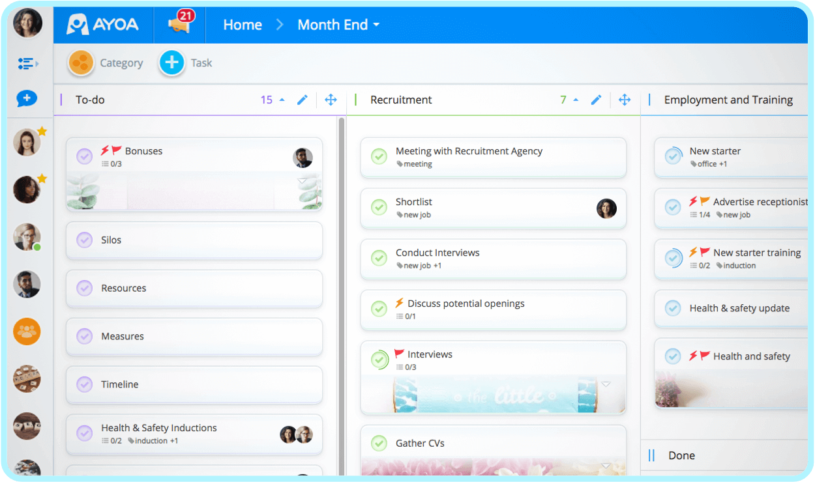
Task: Click the progress ring on Interviews task
Action: (379, 360)
